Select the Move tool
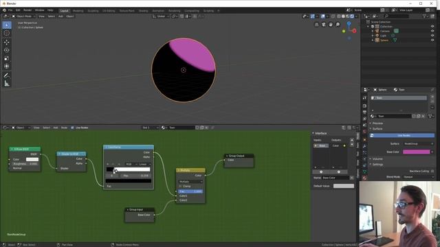440x247 pixels. pyautogui.click(x=7, y=43)
